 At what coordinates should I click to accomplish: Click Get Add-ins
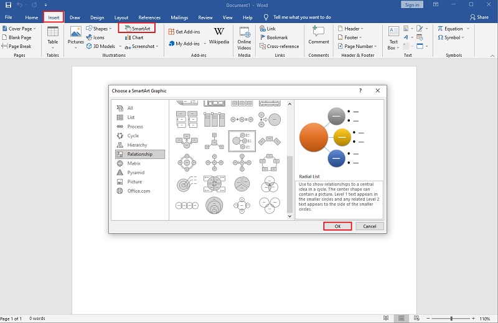(184, 32)
